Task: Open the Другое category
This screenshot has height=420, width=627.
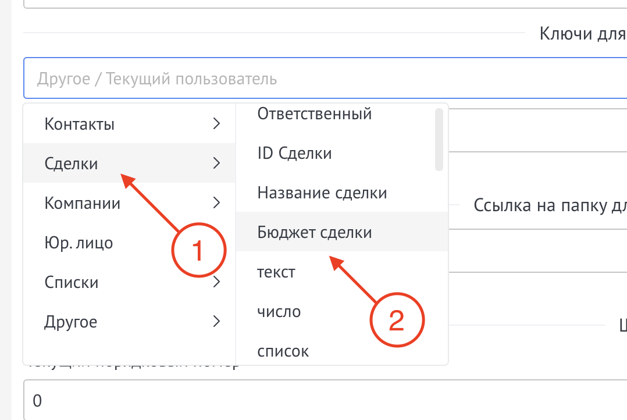Action: pyautogui.click(x=129, y=322)
